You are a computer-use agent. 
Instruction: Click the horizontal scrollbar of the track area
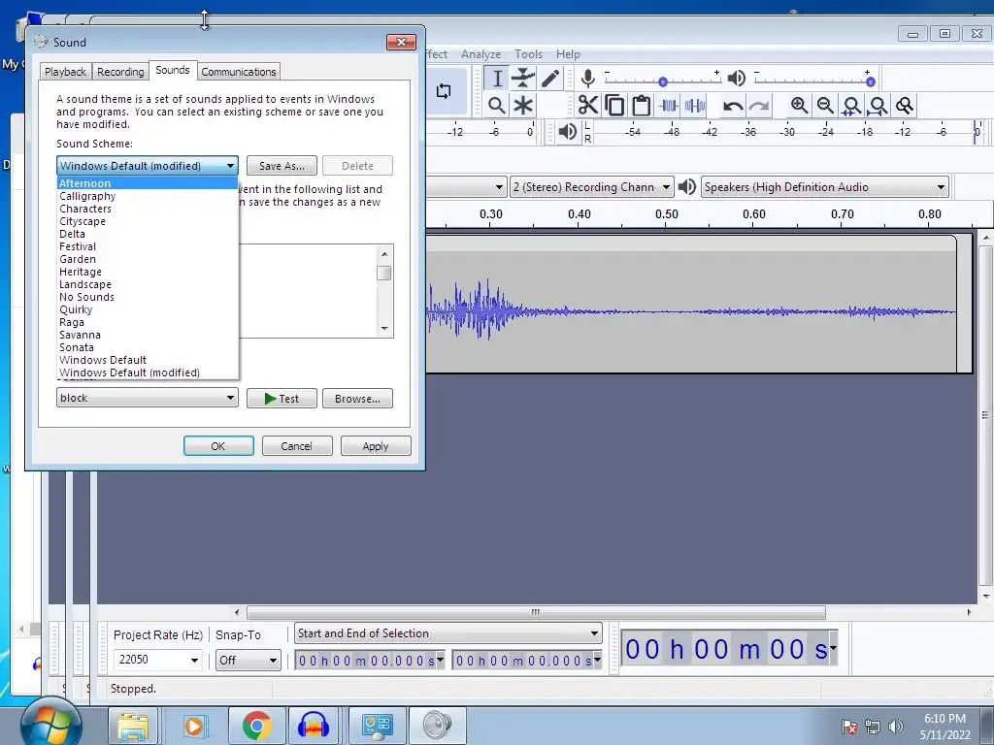point(536,613)
